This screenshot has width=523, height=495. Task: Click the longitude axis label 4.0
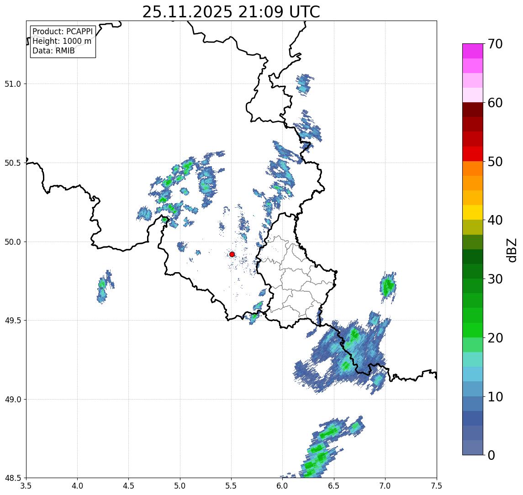click(77, 486)
